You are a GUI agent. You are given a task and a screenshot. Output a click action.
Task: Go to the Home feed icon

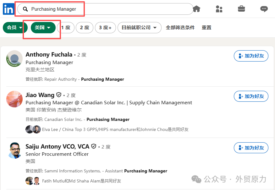point(197,9)
